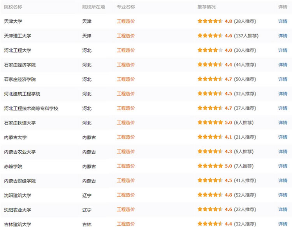Click 工程造价 major in 内蒙古农业大学 row
Screen dimensions: 292x230
126,152
